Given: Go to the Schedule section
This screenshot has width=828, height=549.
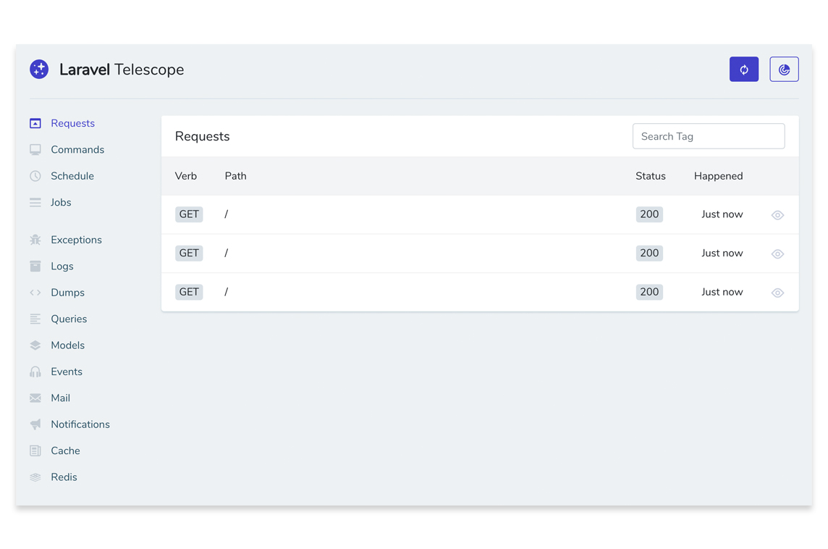Looking at the screenshot, I should (x=72, y=176).
